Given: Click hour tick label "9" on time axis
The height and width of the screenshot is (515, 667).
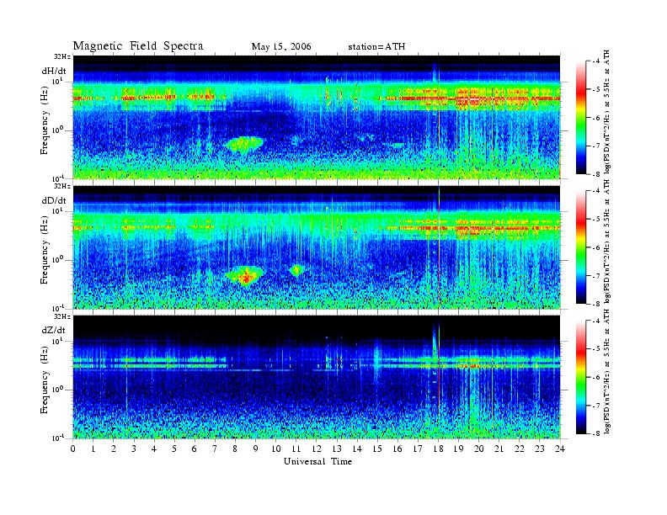Looking at the screenshot, I should click(256, 449).
